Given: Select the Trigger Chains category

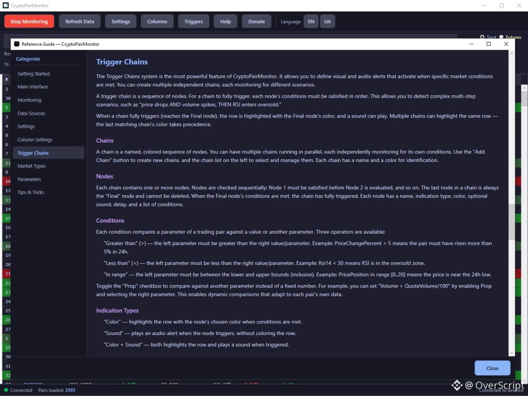Looking at the screenshot, I should (49, 153).
